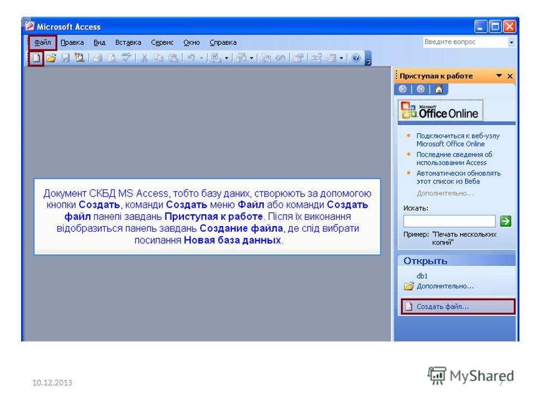Open the Undo dropdown arrow
Screen dimensions: 535x401
coord(202,58)
